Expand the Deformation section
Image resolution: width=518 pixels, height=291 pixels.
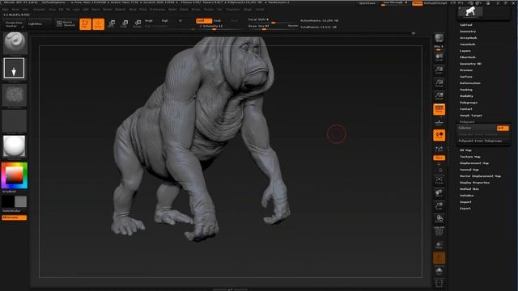coord(470,83)
